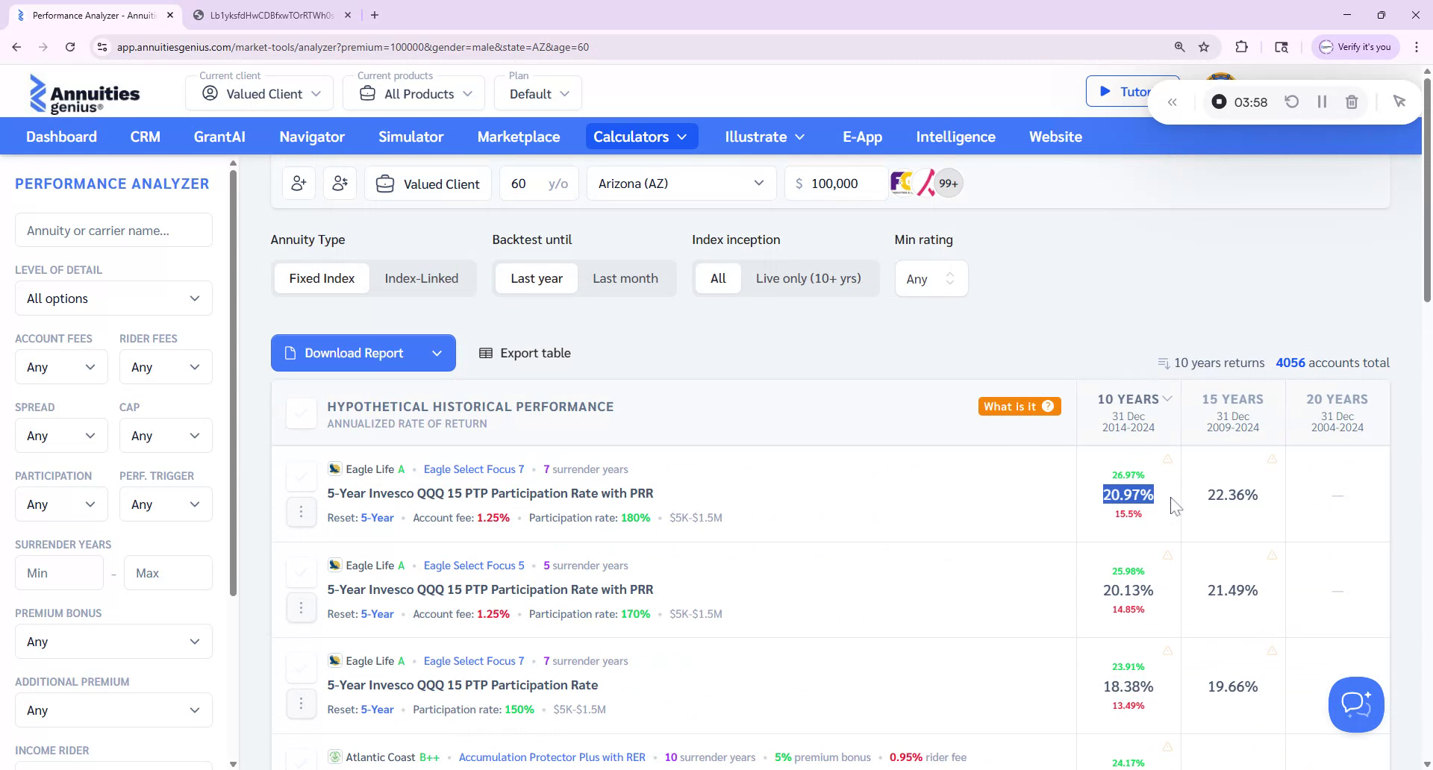Expand the Arizona (AZ) state dropdown
This screenshot has height=770, width=1433.
tap(758, 183)
